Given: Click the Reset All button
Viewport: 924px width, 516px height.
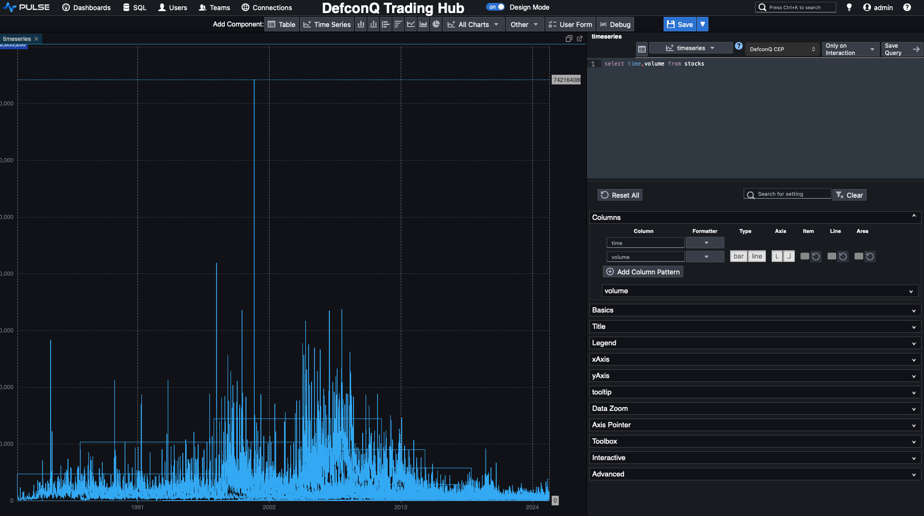Looking at the screenshot, I should (x=620, y=195).
